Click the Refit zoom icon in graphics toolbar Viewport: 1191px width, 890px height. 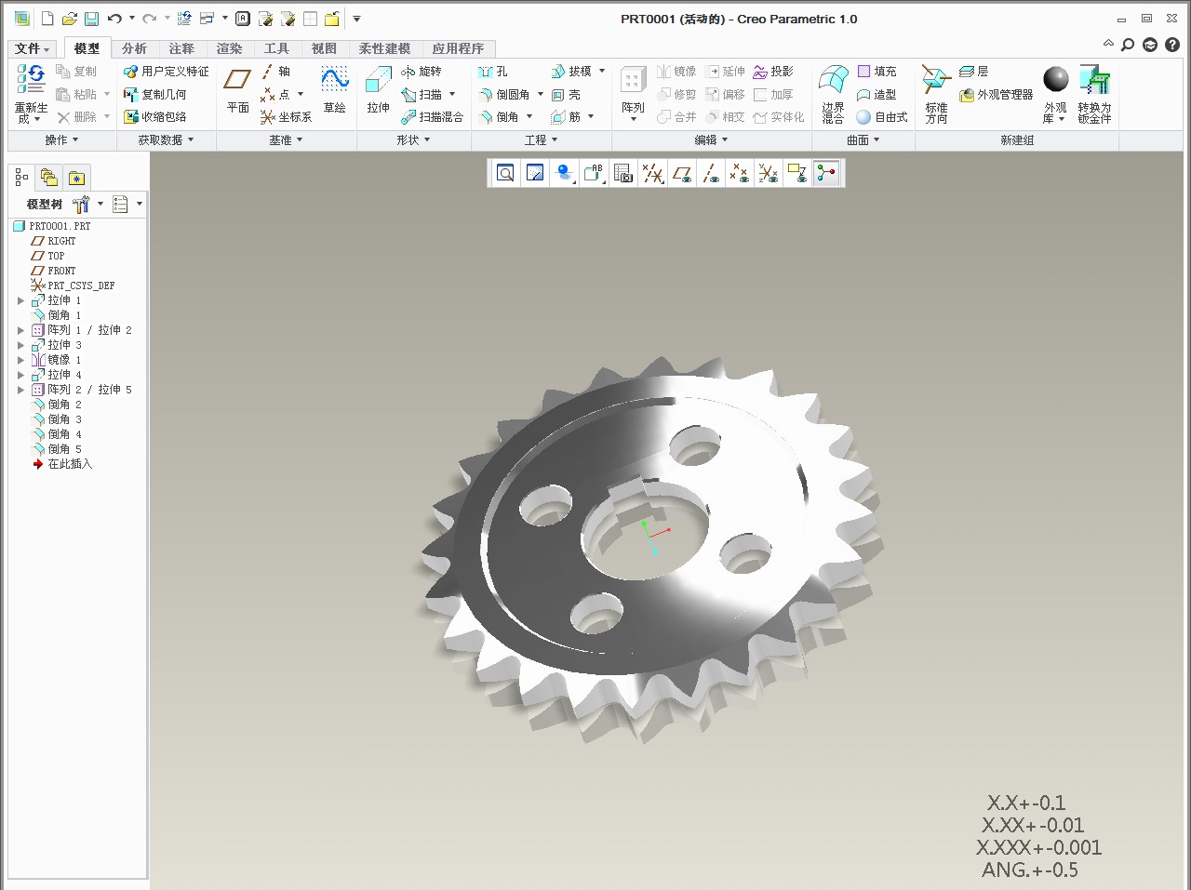[505, 173]
